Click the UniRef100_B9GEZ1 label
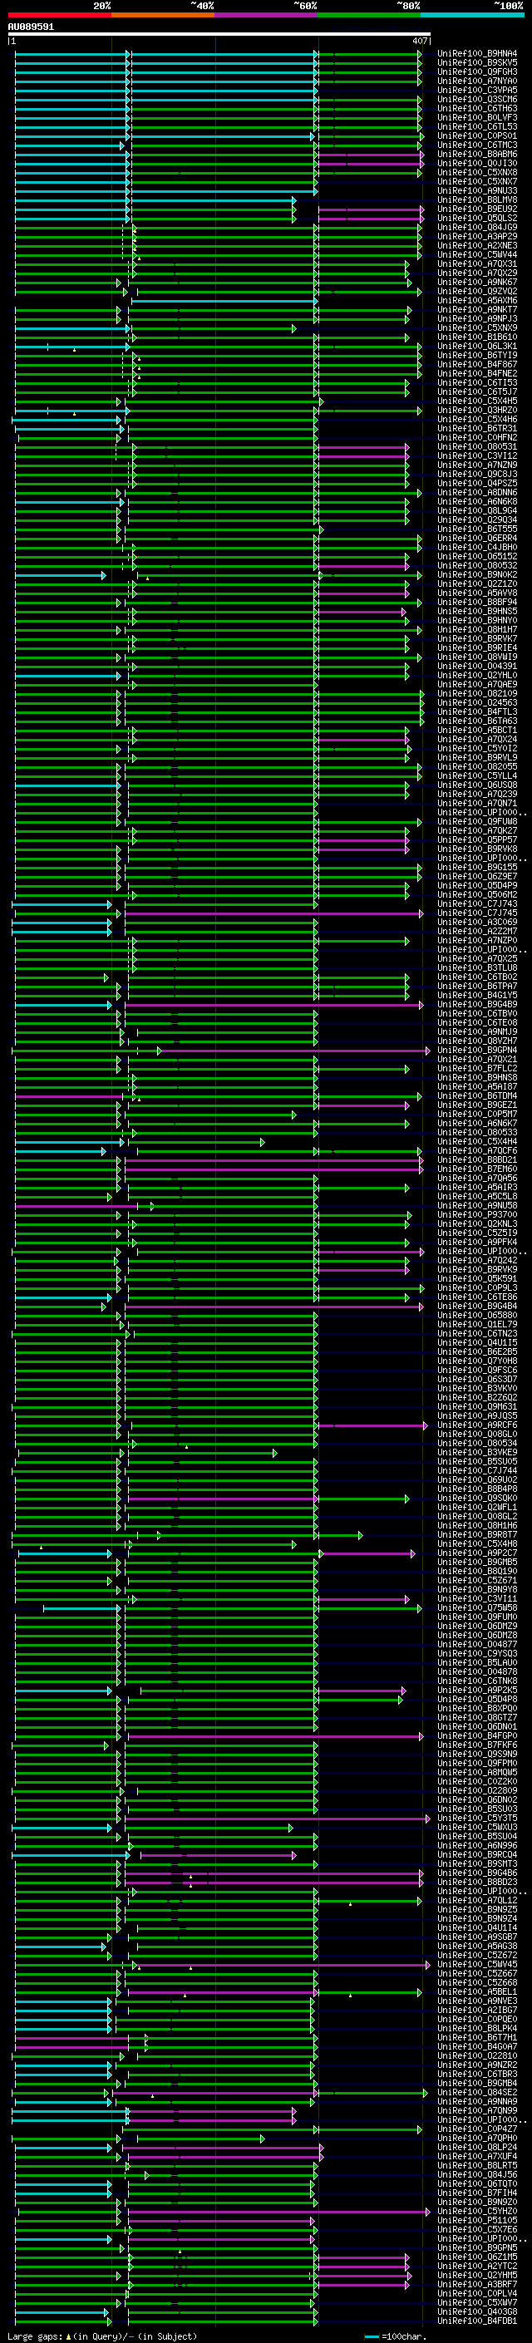 (477, 1105)
